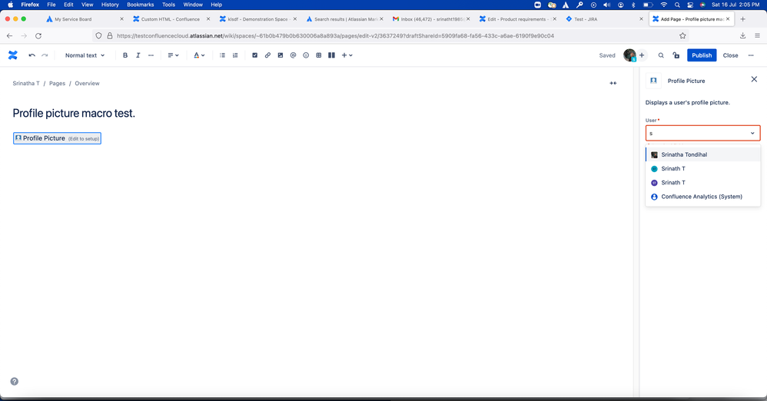
Task: Insert an image or file
Action: pyautogui.click(x=281, y=55)
